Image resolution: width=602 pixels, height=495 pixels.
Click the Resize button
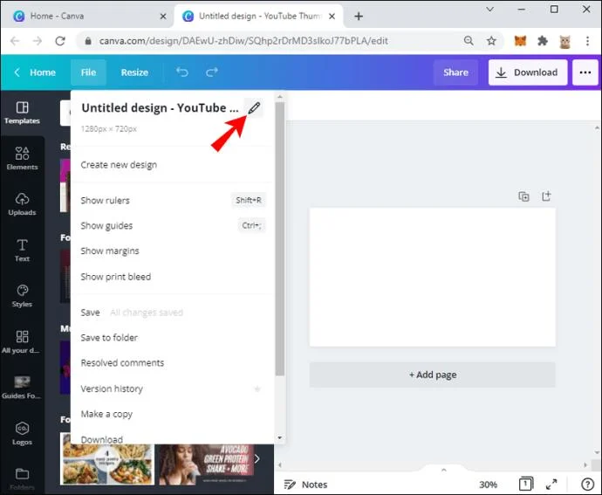click(x=134, y=72)
